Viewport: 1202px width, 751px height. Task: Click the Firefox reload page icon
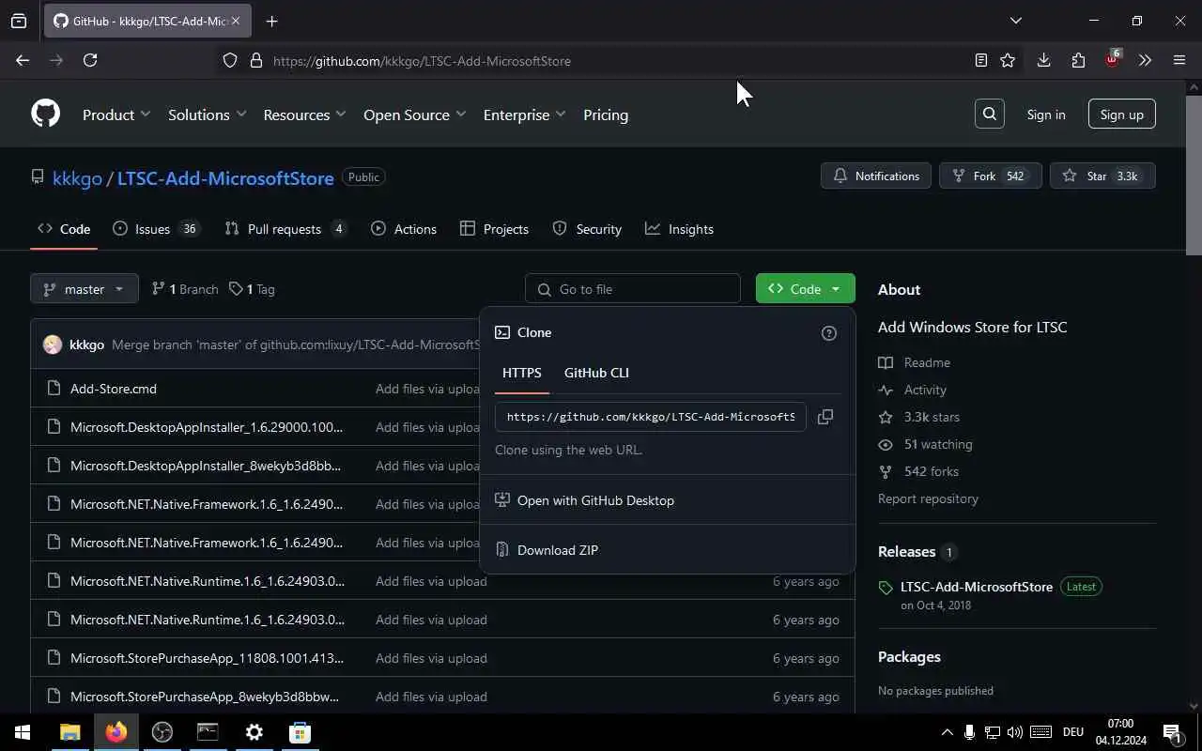click(x=90, y=60)
